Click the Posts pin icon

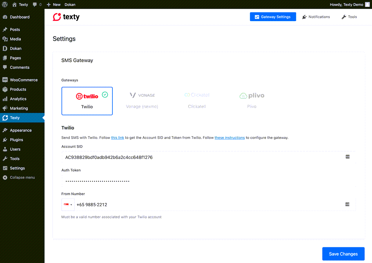pos(5,29)
